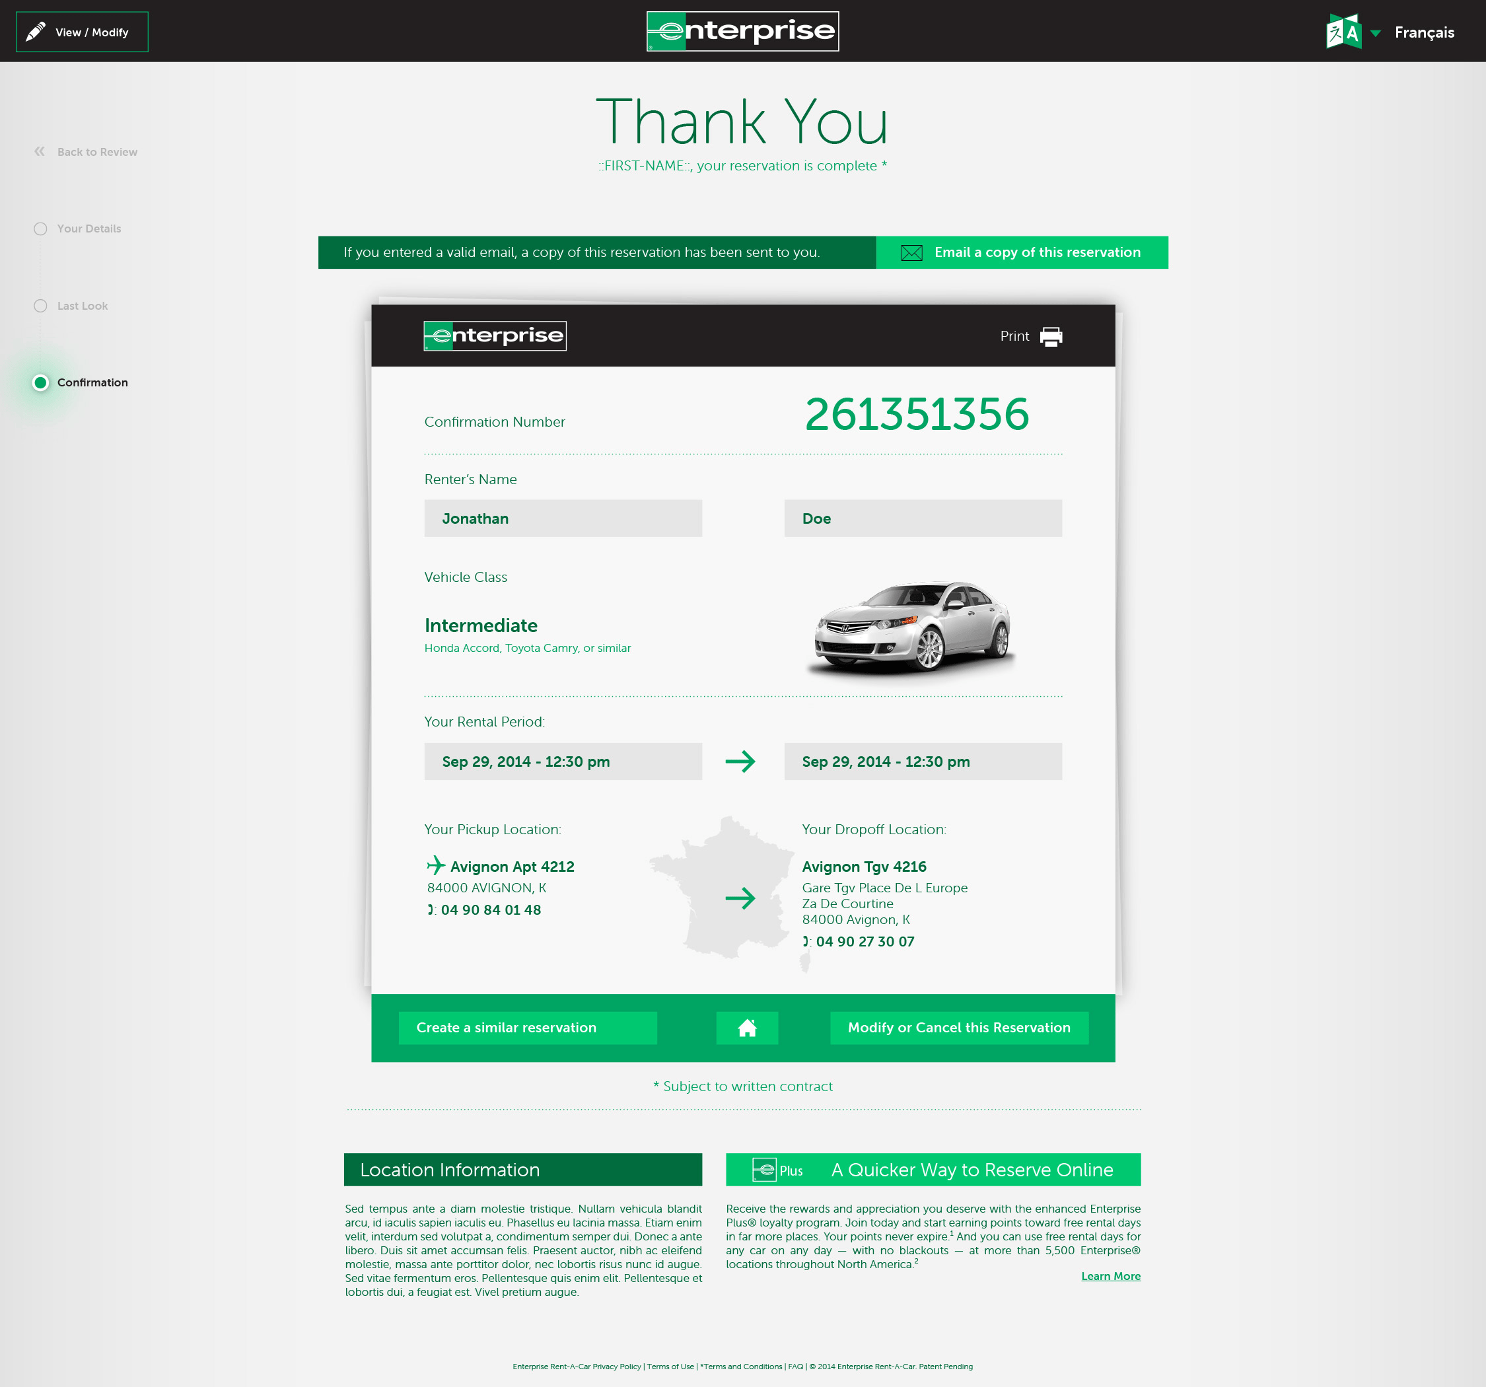Select the Last Look step circle
Image resolution: width=1486 pixels, height=1387 pixels.
[40, 306]
